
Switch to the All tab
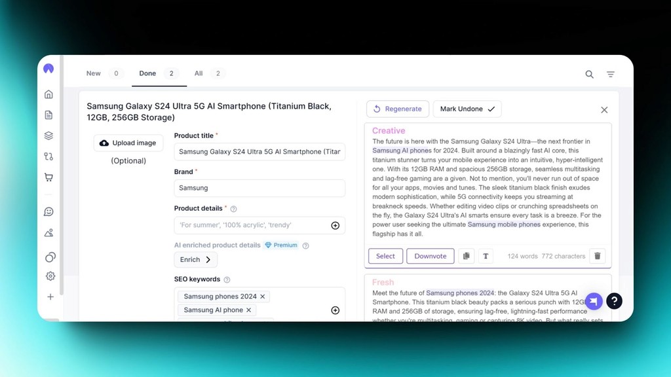199,73
